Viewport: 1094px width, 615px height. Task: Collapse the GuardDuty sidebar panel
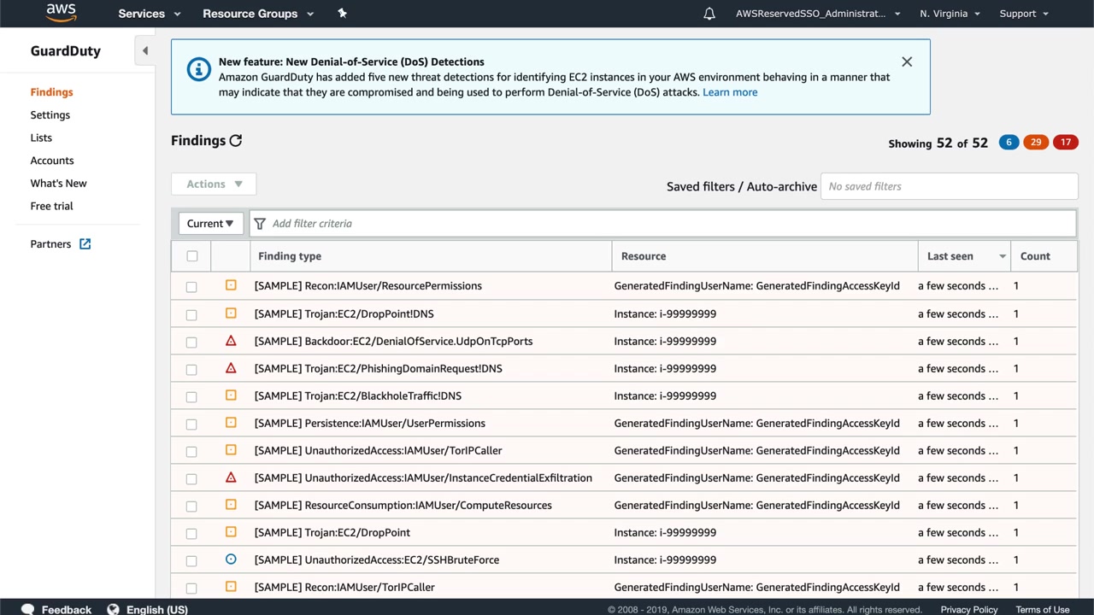(x=145, y=51)
